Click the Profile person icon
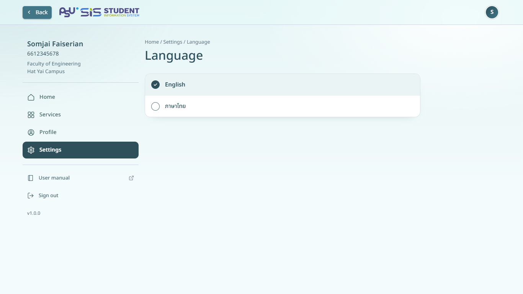Screen dimensions: 523x294 [x=31, y=132]
